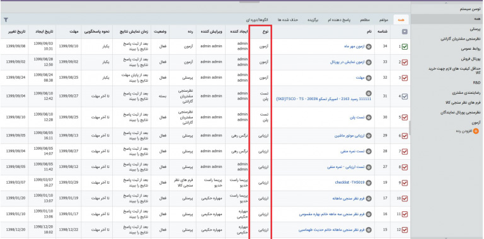
Task: Switch to the همه tab
Action: click(401, 19)
